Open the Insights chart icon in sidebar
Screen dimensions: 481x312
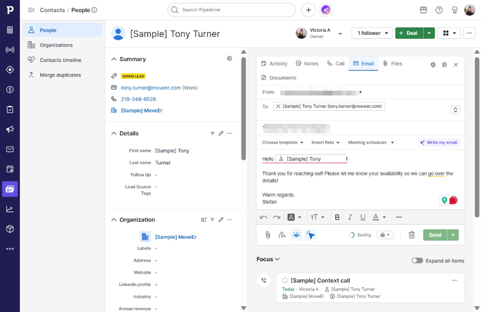[x=10, y=209]
